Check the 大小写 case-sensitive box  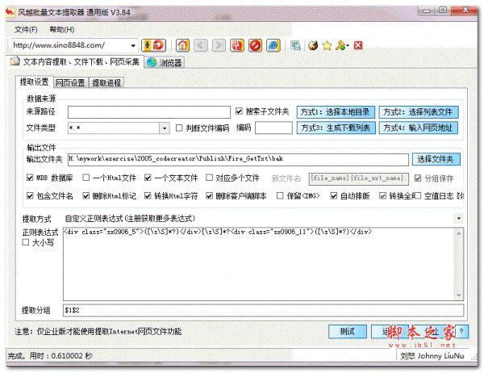(x=26, y=242)
